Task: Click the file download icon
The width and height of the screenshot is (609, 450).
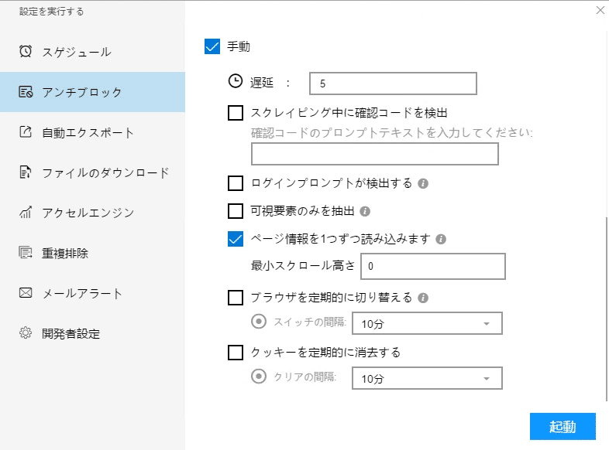Action: point(26,172)
